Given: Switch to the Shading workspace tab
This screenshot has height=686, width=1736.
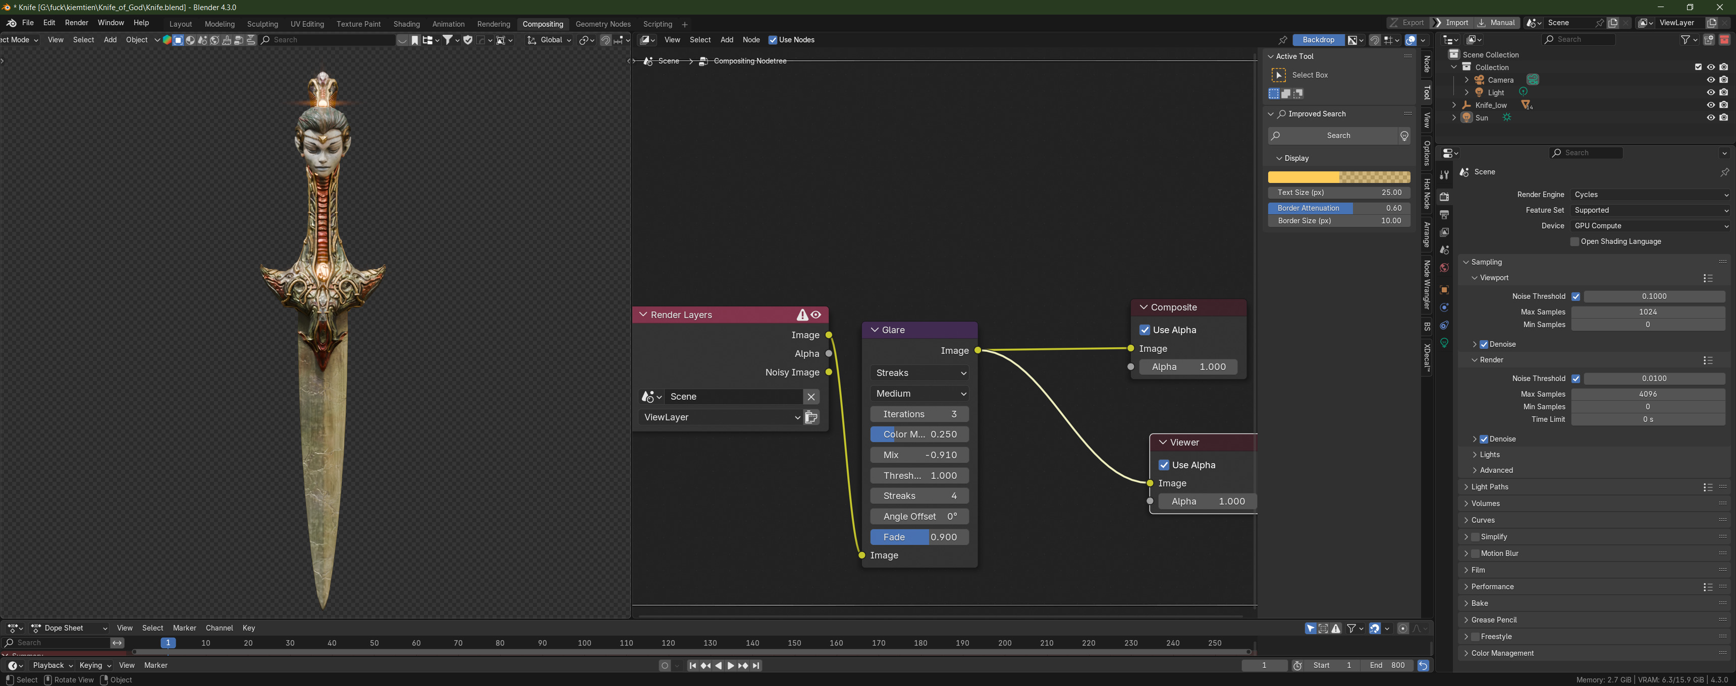Looking at the screenshot, I should [406, 24].
